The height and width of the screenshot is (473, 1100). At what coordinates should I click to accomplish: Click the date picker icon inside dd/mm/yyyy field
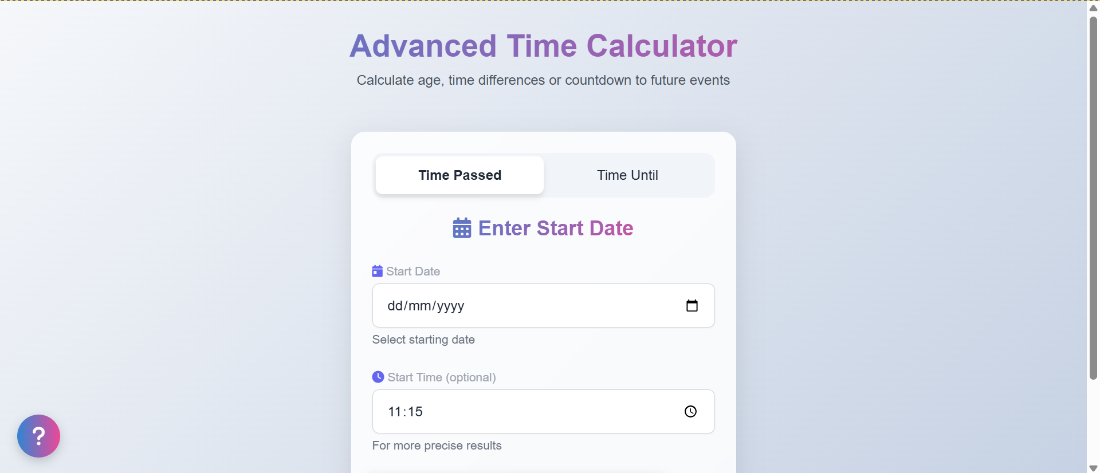coord(692,306)
